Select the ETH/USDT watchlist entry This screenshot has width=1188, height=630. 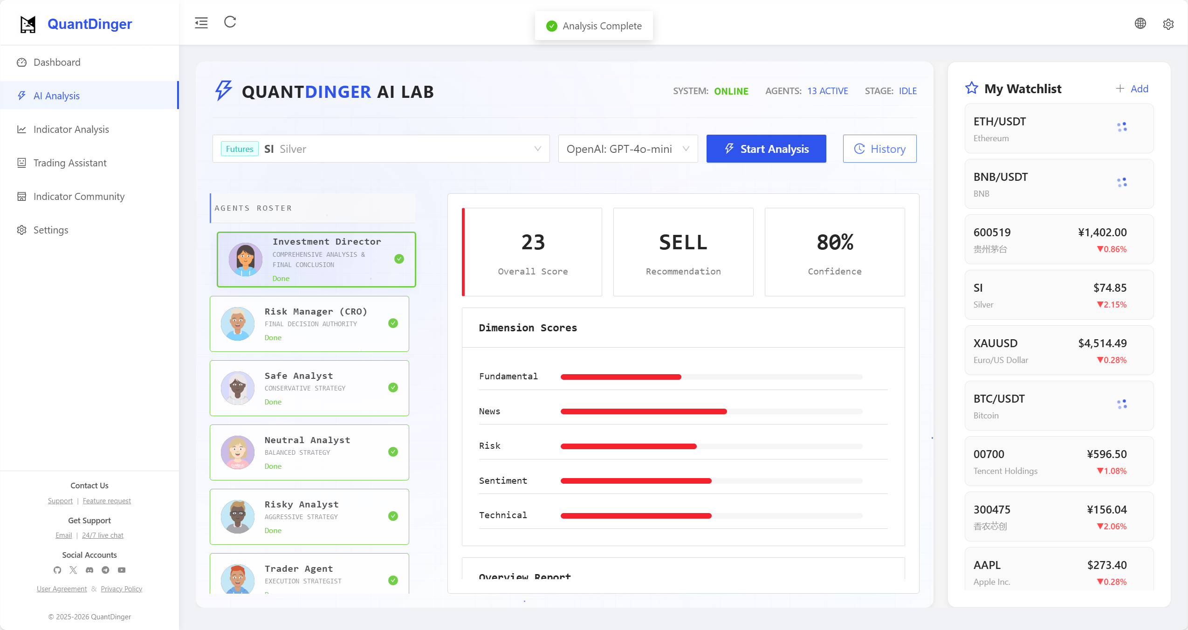(1058, 128)
